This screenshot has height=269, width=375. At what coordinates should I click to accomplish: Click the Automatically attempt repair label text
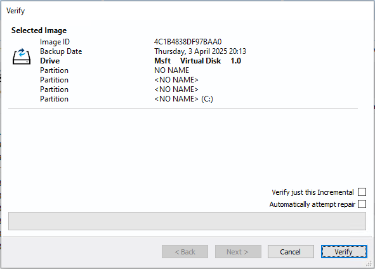click(x=312, y=204)
